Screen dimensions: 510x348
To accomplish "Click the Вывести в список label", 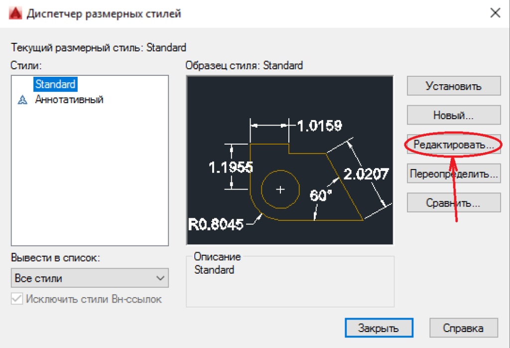I will coord(55,258).
